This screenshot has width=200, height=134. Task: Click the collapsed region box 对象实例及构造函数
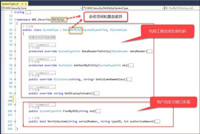(42, 37)
